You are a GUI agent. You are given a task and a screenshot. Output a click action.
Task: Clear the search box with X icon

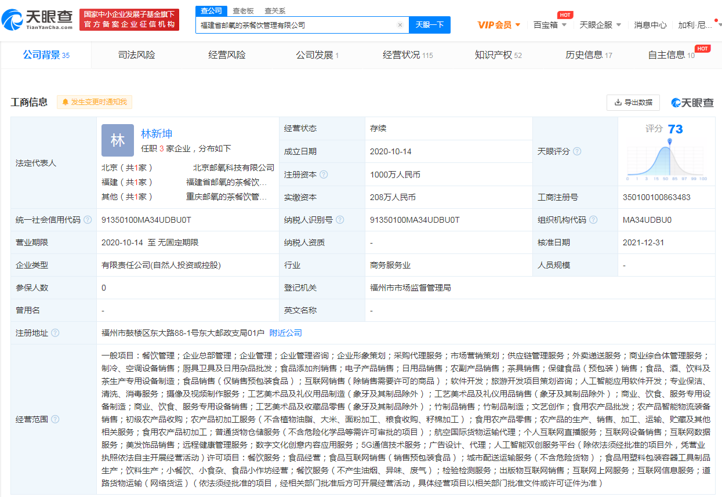400,25
